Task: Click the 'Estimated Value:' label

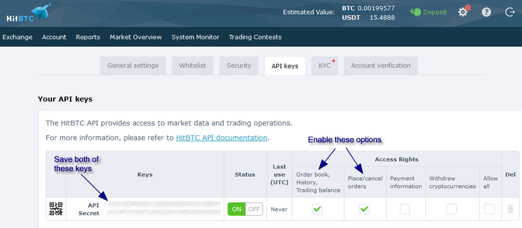Action: click(x=309, y=12)
